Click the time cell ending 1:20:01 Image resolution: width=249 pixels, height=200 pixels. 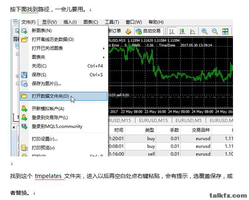click(116, 139)
